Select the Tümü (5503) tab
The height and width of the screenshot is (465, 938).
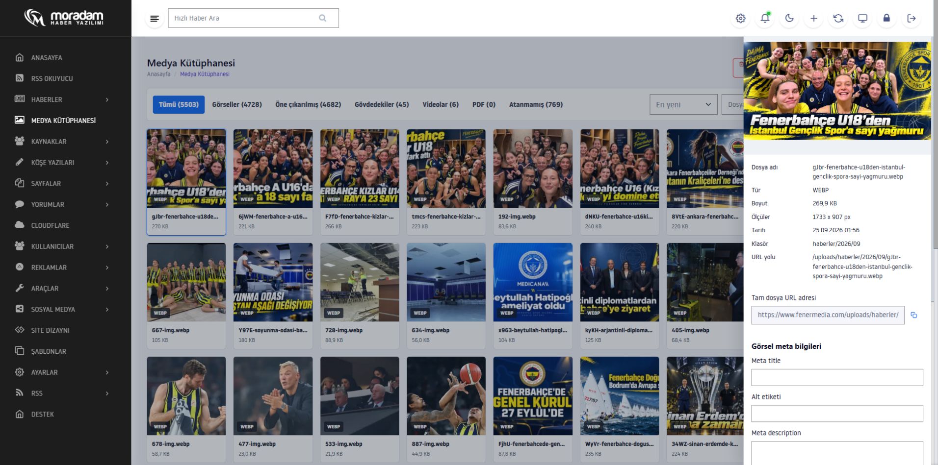(179, 104)
